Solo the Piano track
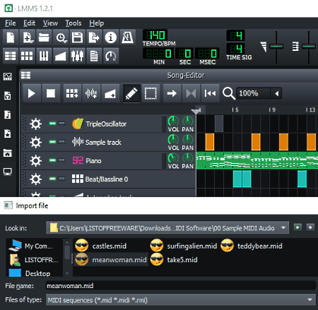 [x=61, y=160]
